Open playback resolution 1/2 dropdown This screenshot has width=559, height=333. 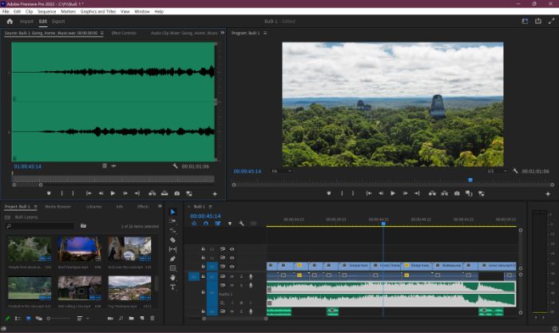coord(497,171)
